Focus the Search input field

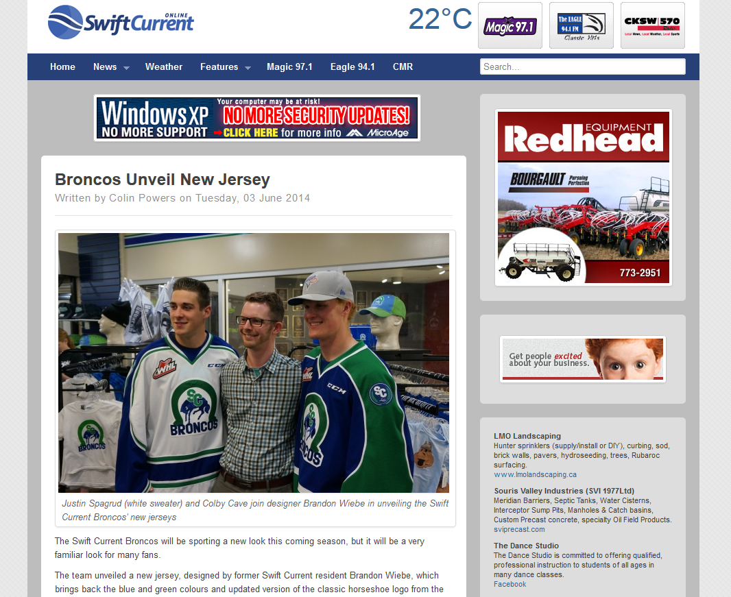tap(583, 66)
